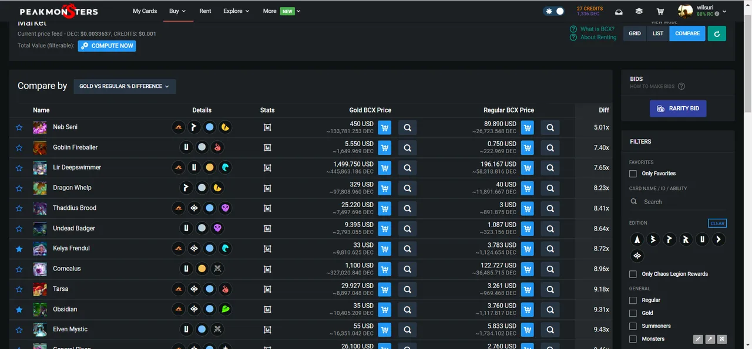Add Neb Seni gold card to cart

pos(384,128)
